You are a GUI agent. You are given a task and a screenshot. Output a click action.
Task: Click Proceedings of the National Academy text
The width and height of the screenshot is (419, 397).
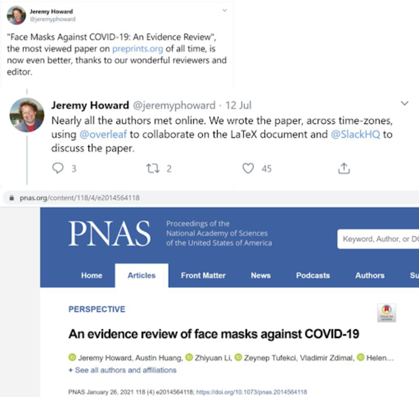click(219, 233)
